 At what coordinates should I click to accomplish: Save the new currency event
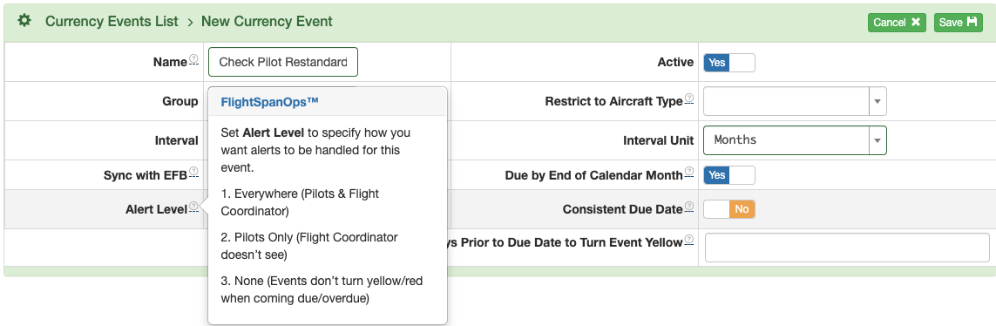click(x=958, y=23)
